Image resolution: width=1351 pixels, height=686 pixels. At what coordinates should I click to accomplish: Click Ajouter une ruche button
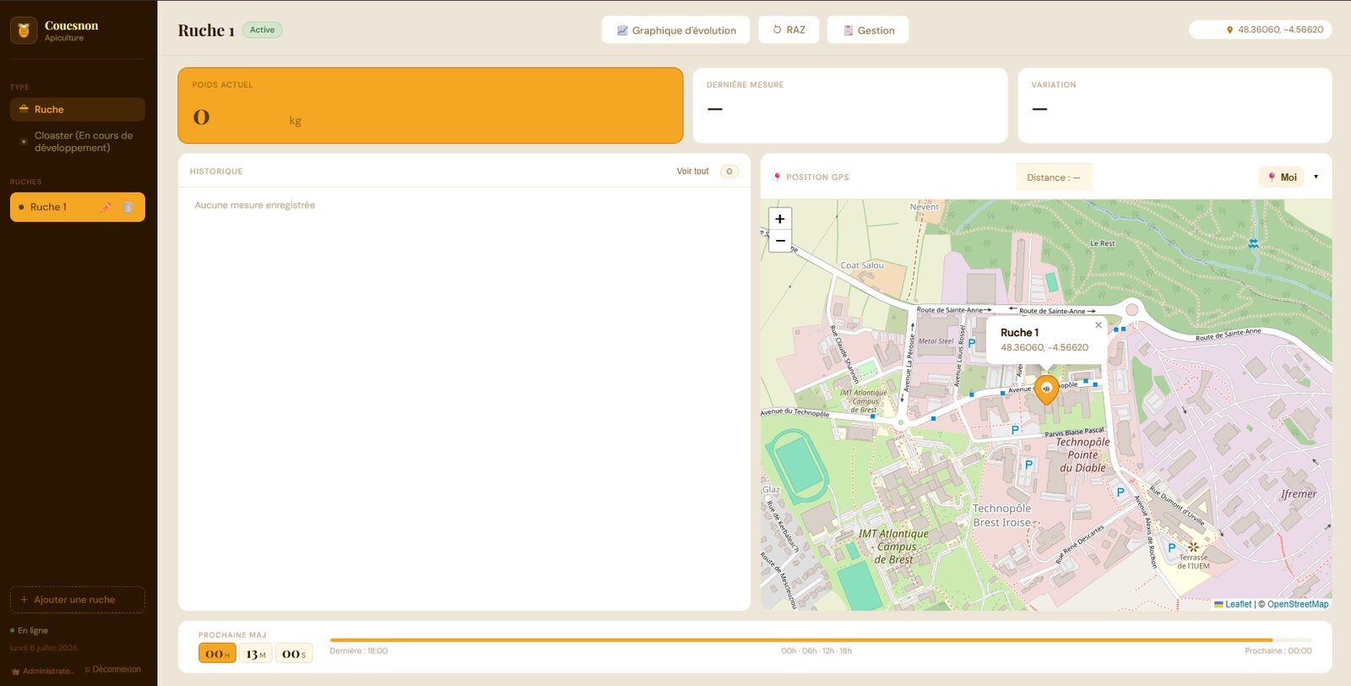click(x=78, y=600)
